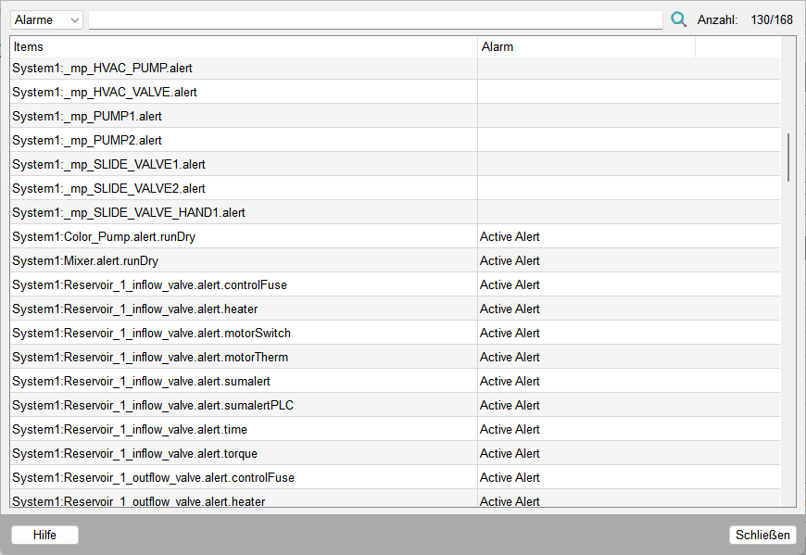Select Reservoir_1_inflow_valve.alert.controlFuse item
Viewport: 806px width, 555px height.
click(x=149, y=285)
